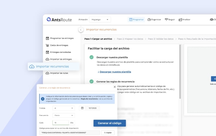216x136 pixels.
Task: Collapse the sidebar with the chevron button
Action: point(81,30)
